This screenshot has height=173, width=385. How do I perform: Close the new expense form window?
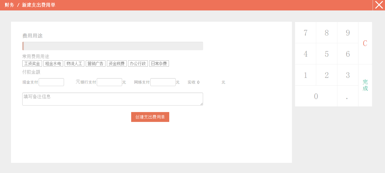pyautogui.click(x=379, y=5)
